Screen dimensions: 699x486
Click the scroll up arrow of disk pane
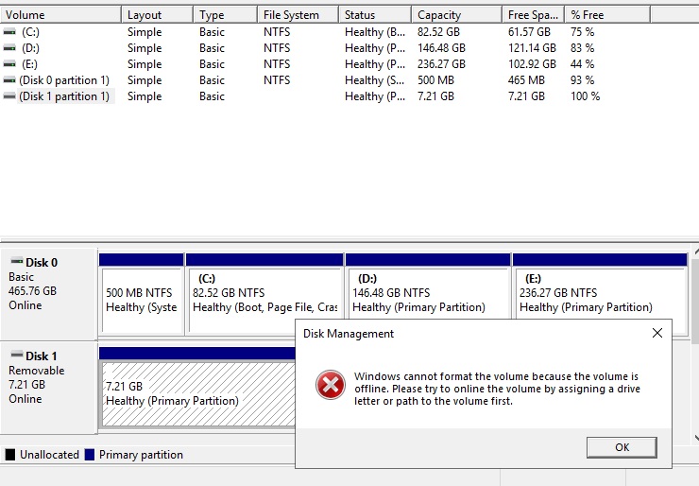pyautogui.click(x=696, y=252)
